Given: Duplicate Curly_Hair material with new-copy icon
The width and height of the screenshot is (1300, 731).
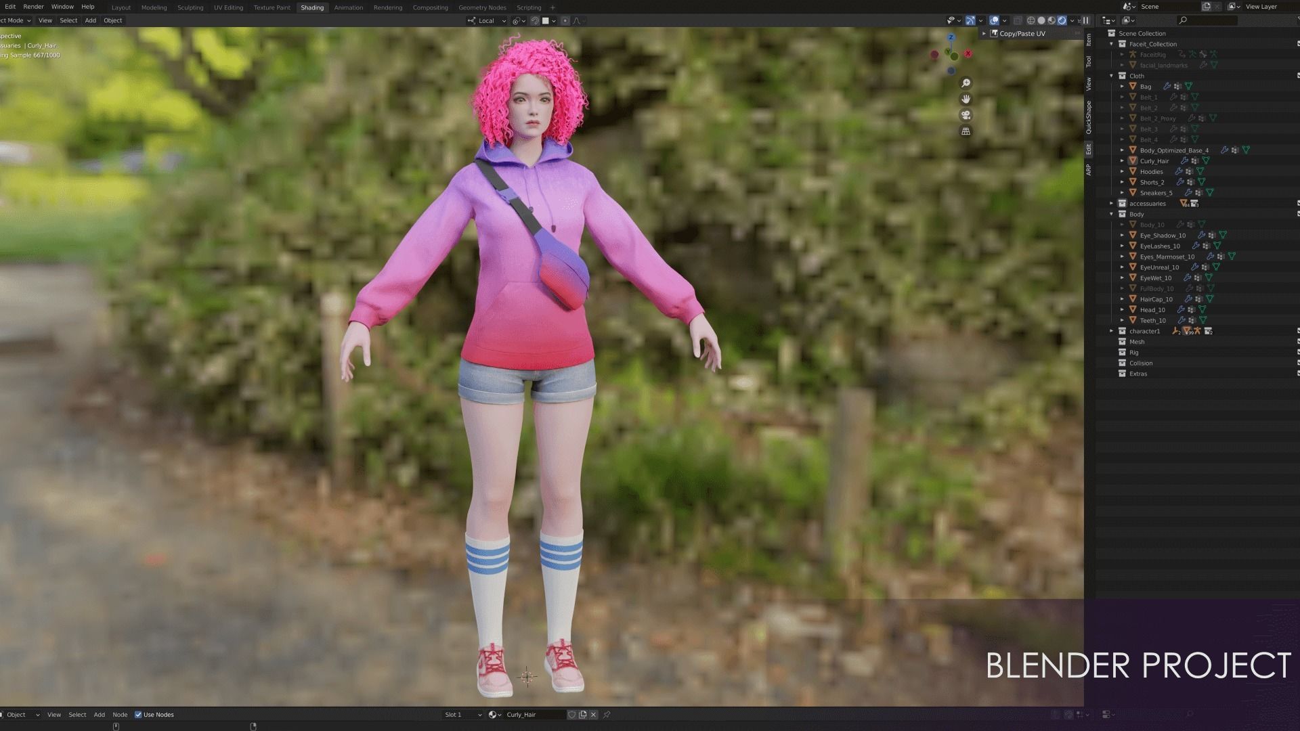Looking at the screenshot, I should click(583, 715).
